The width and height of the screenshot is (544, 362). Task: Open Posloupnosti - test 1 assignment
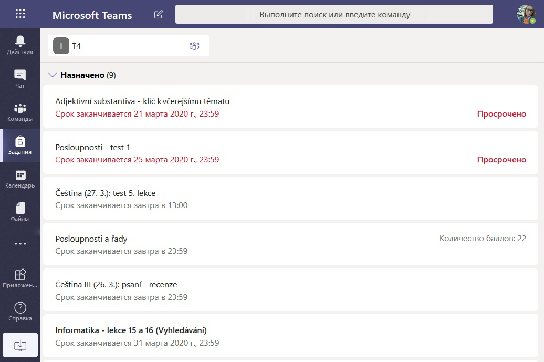pyautogui.click(x=290, y=153)
